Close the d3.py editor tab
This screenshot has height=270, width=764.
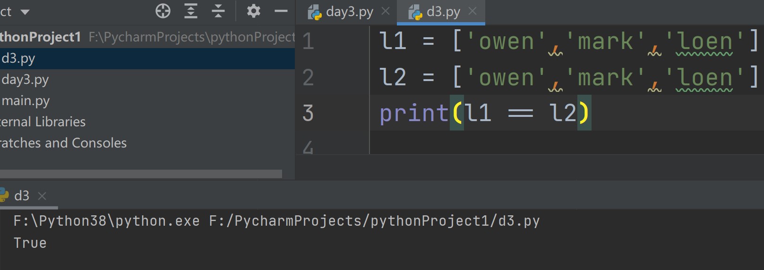[x=472, y=11]
